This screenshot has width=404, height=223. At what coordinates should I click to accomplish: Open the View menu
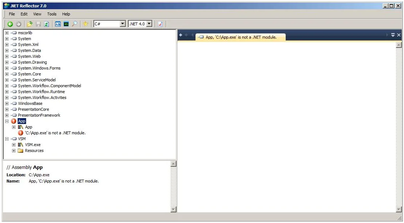37,14
